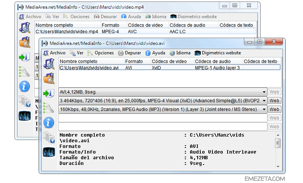Open Opciones menu in video.avi window
This screenshot has height=183, width=303.
101,53
